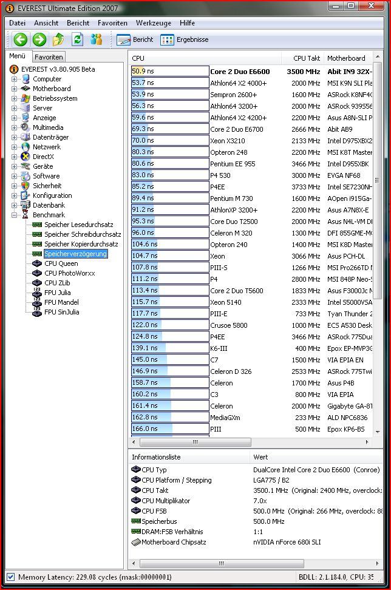Select the Konfiguration icon in the tree
Viewport: 391px width, 590px height.
click(x=25, y=195)
